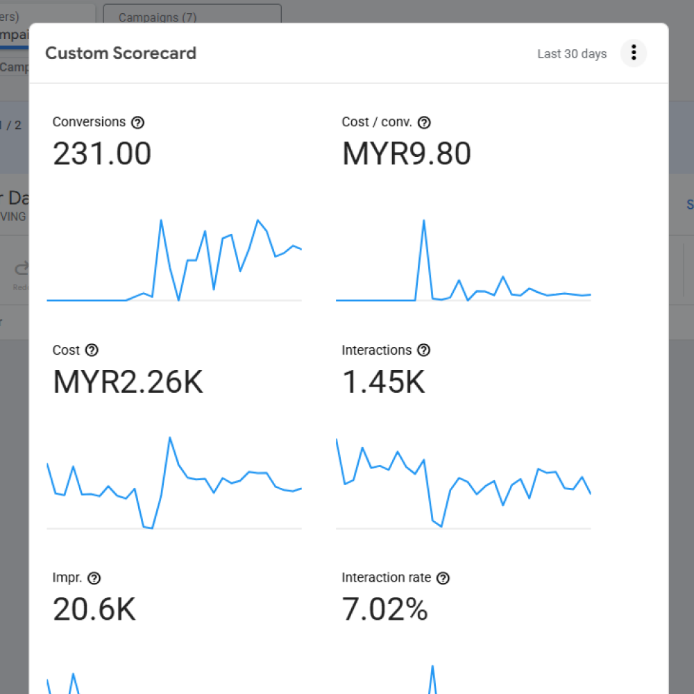Open the three-dot overflow menu on the scorecard

point(633,53)
